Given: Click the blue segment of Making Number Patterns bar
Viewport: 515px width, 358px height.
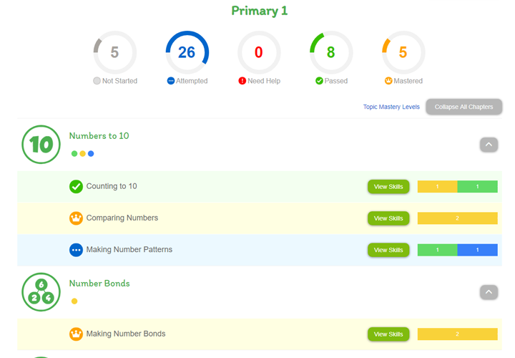Looking at the screenshot, I should coord(477,250).
